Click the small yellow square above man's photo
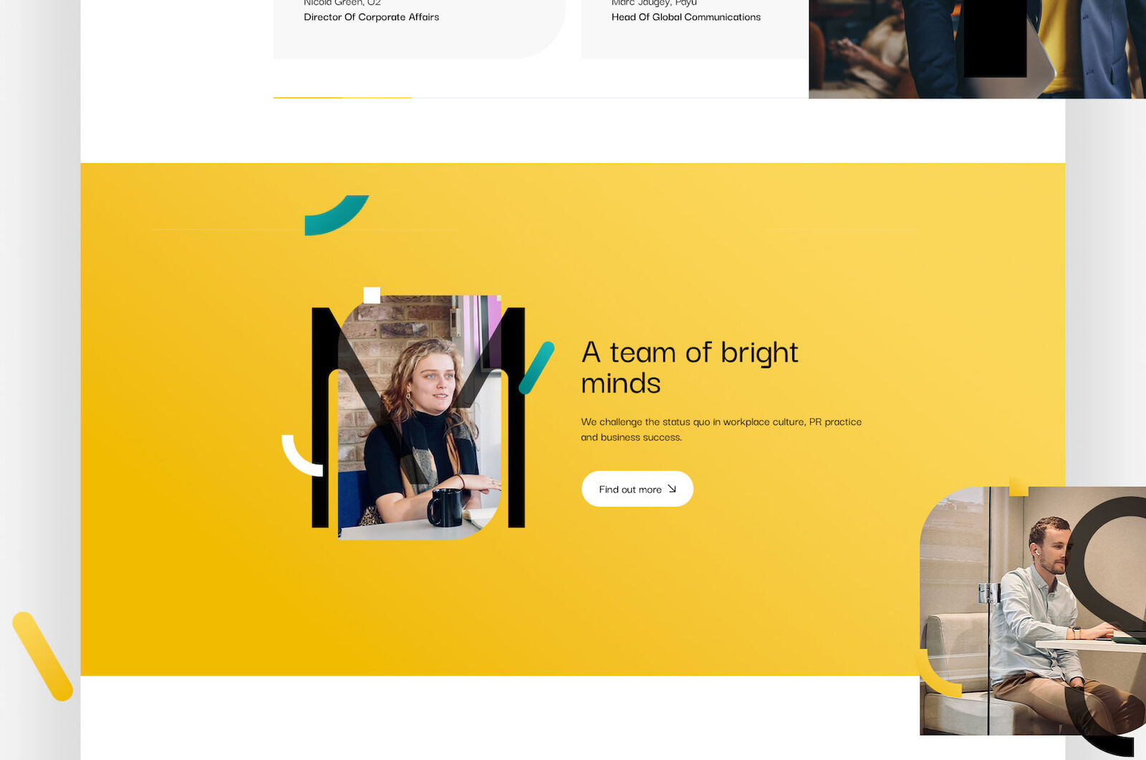 click(1019, 486)
